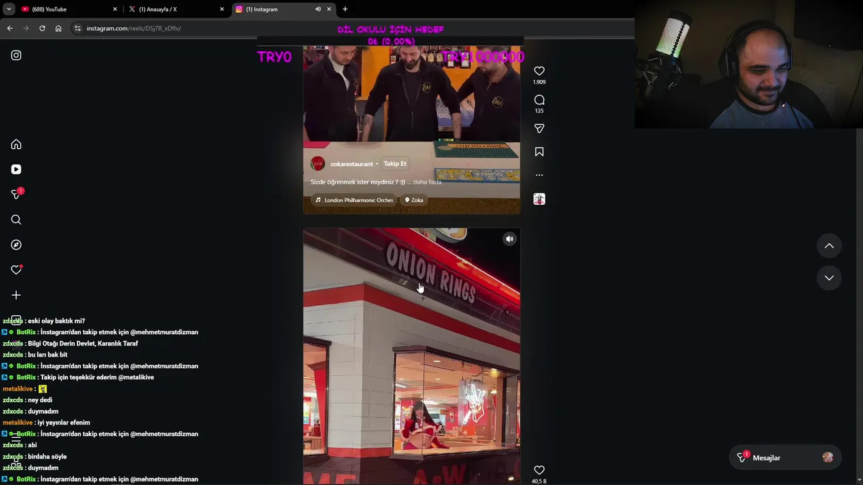The width and height of the screenshot is (863, 485).
Task: Click chat message 'iyi yayınlar efenim'
Action: [x=64, y=422]
